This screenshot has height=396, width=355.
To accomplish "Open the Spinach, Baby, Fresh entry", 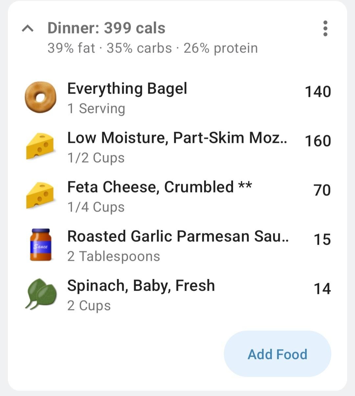I will [141, 286].
